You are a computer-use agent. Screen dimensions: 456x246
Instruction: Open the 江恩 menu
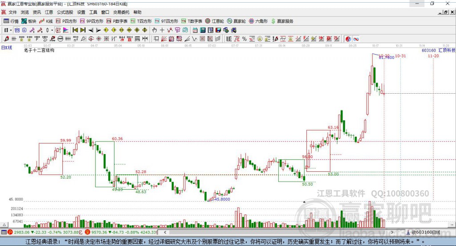[x=49, y=12]
